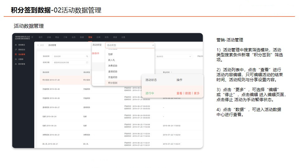Click the 返回 link next to back arrow
299x168 pixels.
click(42, 45)
